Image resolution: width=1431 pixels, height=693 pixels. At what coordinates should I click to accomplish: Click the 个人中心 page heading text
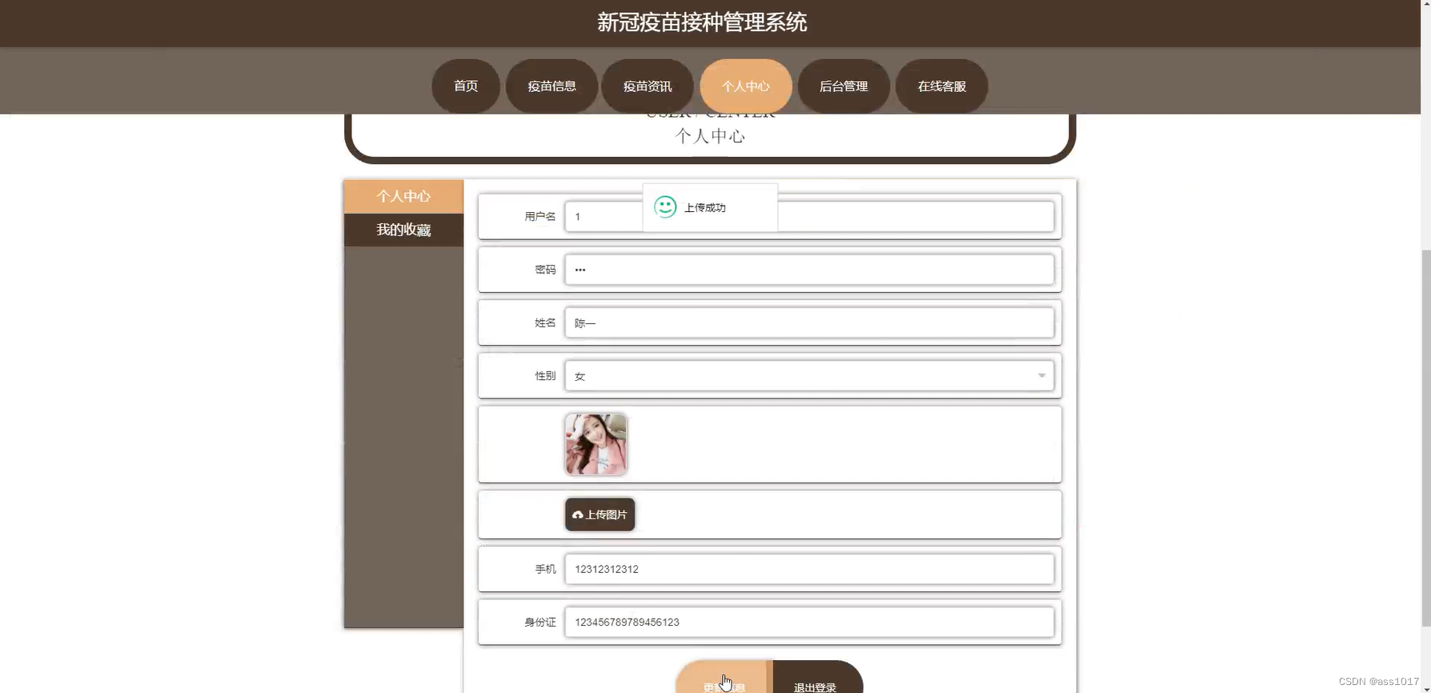click(x=710, y=136)
